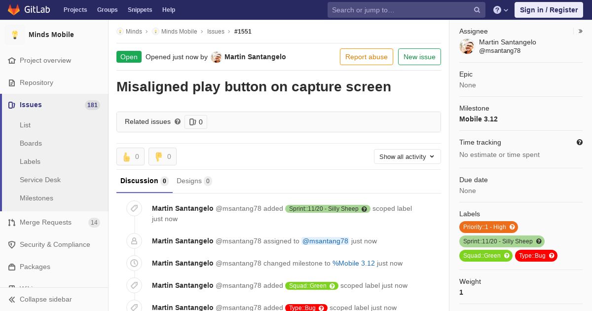This screenshot has width=592, height=311.
Task: Click the Issues sidebar icon
Action: pos(12,105)
